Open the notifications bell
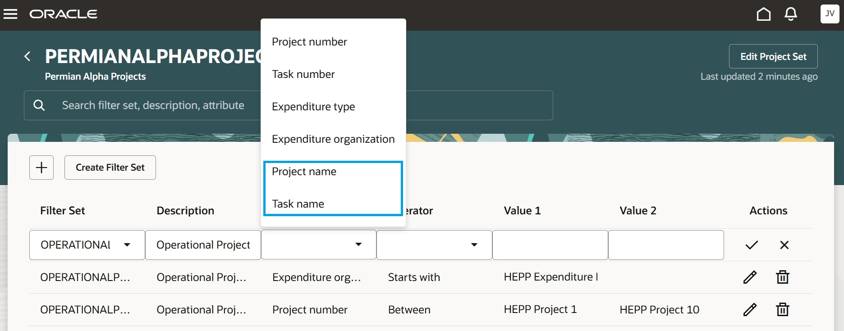The image size is (844, 331). click(x=791, y=14)
